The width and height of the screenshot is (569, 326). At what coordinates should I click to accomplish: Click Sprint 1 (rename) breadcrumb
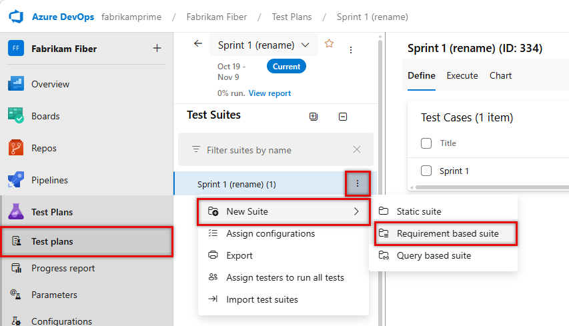click(x=372, y=17)
